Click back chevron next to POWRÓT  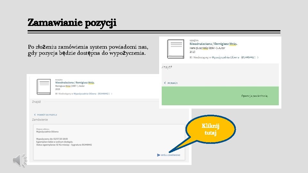(165, 83)
